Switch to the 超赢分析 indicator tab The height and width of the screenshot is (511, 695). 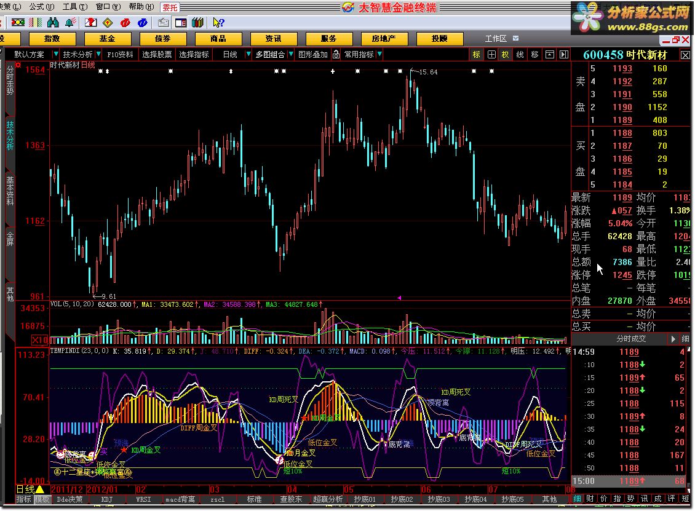pyautogui.click(x=328, y=499)
